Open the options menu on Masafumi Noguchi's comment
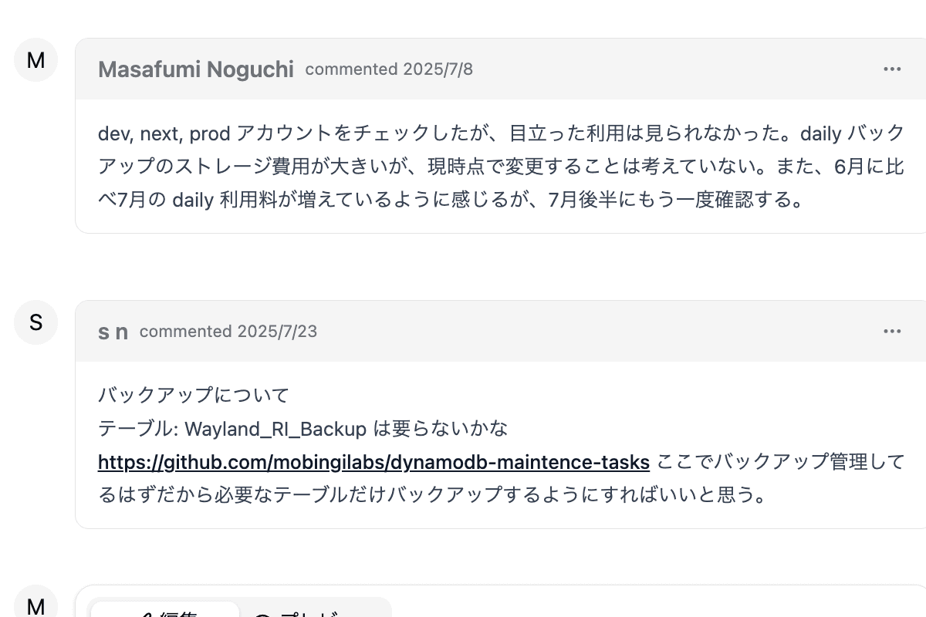926x617 pixels. point(892,69)
